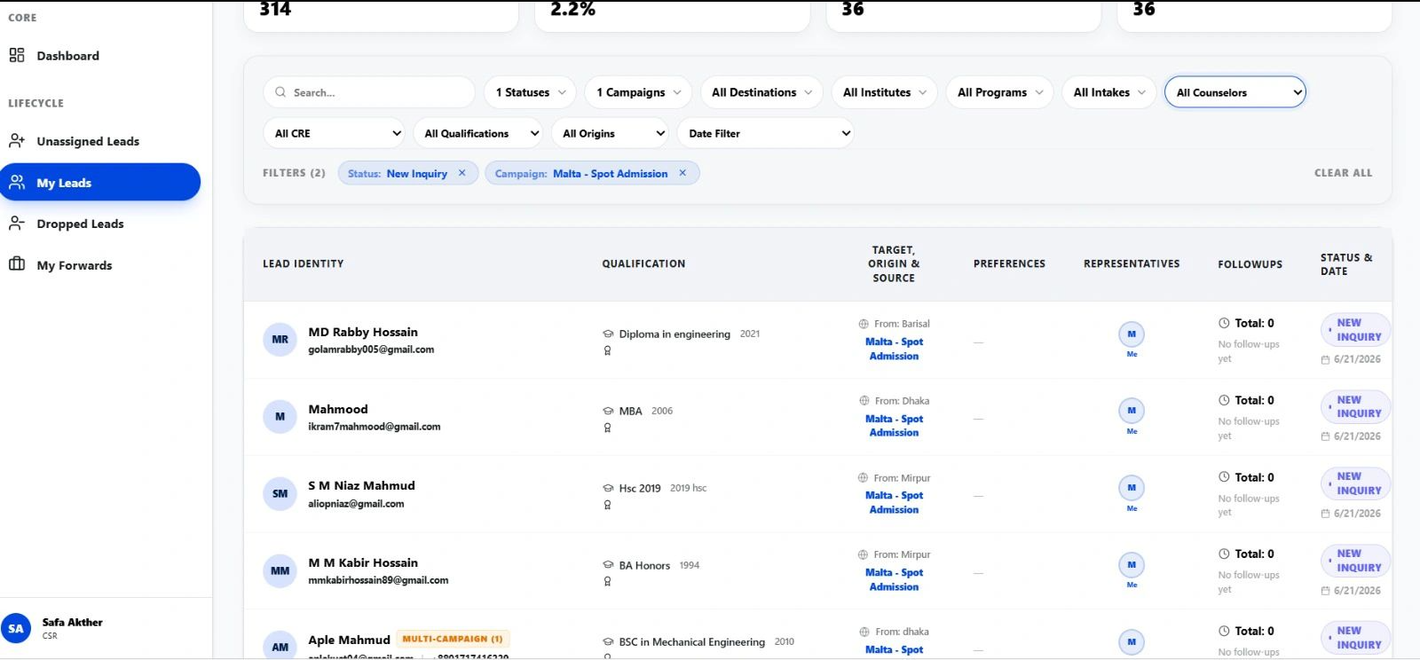Click MULTI-CAMPAIGN (1) badge on Aple Mahmud
1420x660 pixels.
[453, 639]
